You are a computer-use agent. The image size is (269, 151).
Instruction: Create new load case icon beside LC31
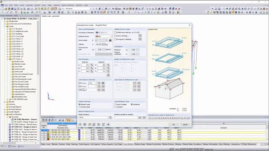coord(99,83)
